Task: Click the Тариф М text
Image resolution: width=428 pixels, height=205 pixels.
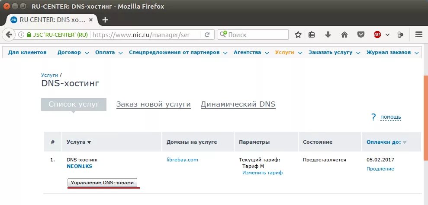Action: click(x=253, y=166)
